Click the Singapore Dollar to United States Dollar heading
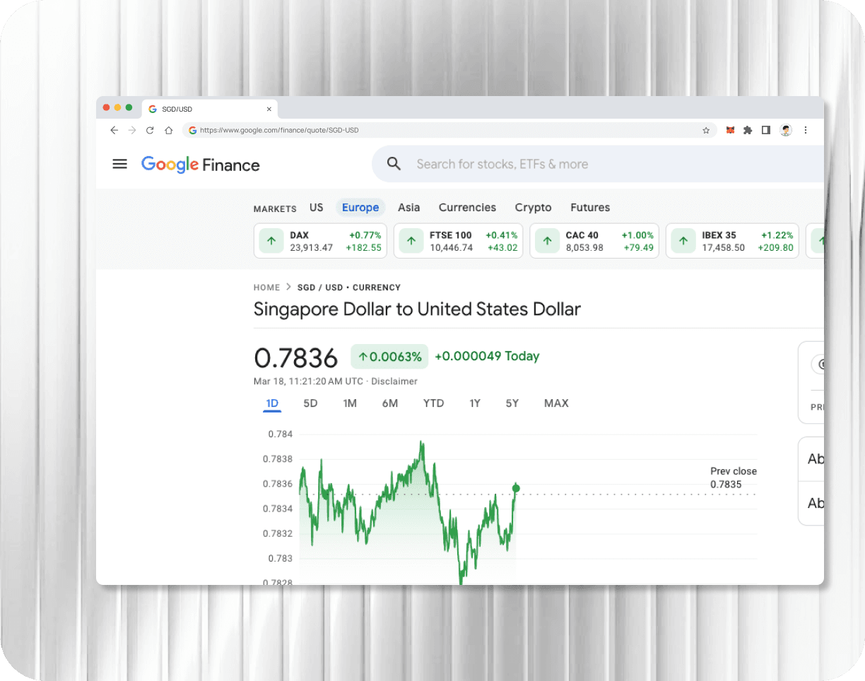Screen dimensions: 865x681 [x=417, y=309]
